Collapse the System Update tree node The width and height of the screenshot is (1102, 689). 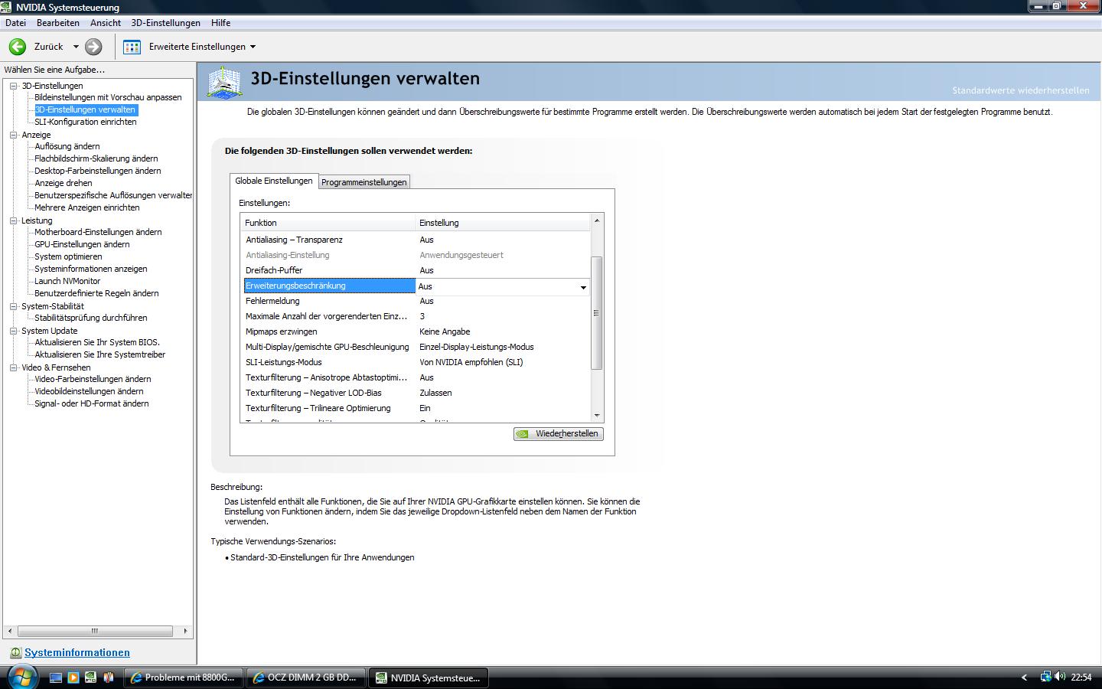click(x=13, y=331)
